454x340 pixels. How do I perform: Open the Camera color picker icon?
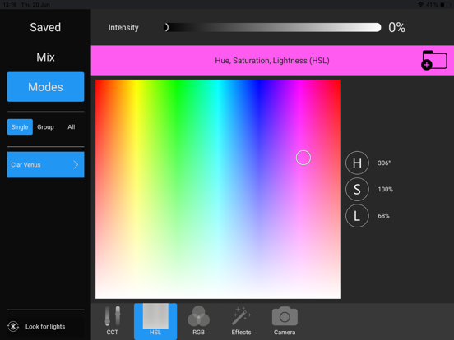point(285,316)
